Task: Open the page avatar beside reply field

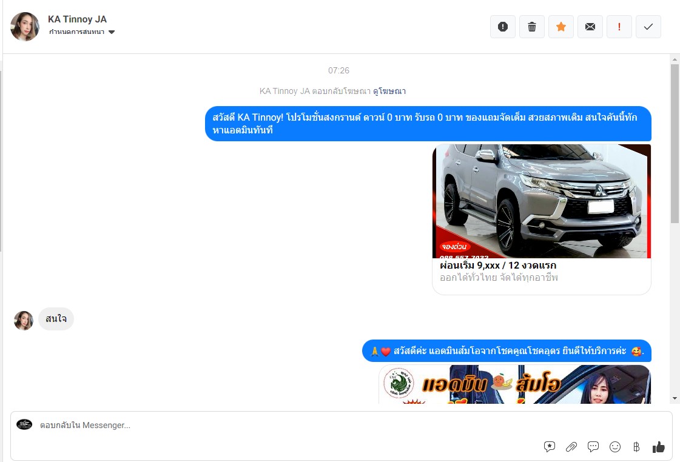Action: [24, 424]
